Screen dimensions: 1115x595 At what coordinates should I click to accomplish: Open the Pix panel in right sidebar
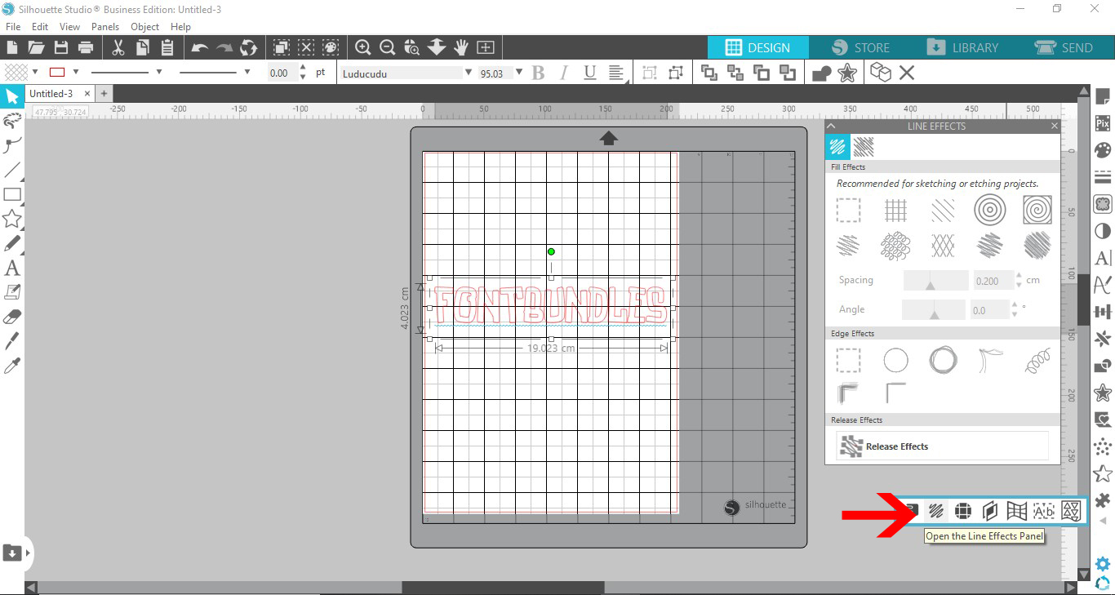pos(1103,124)
